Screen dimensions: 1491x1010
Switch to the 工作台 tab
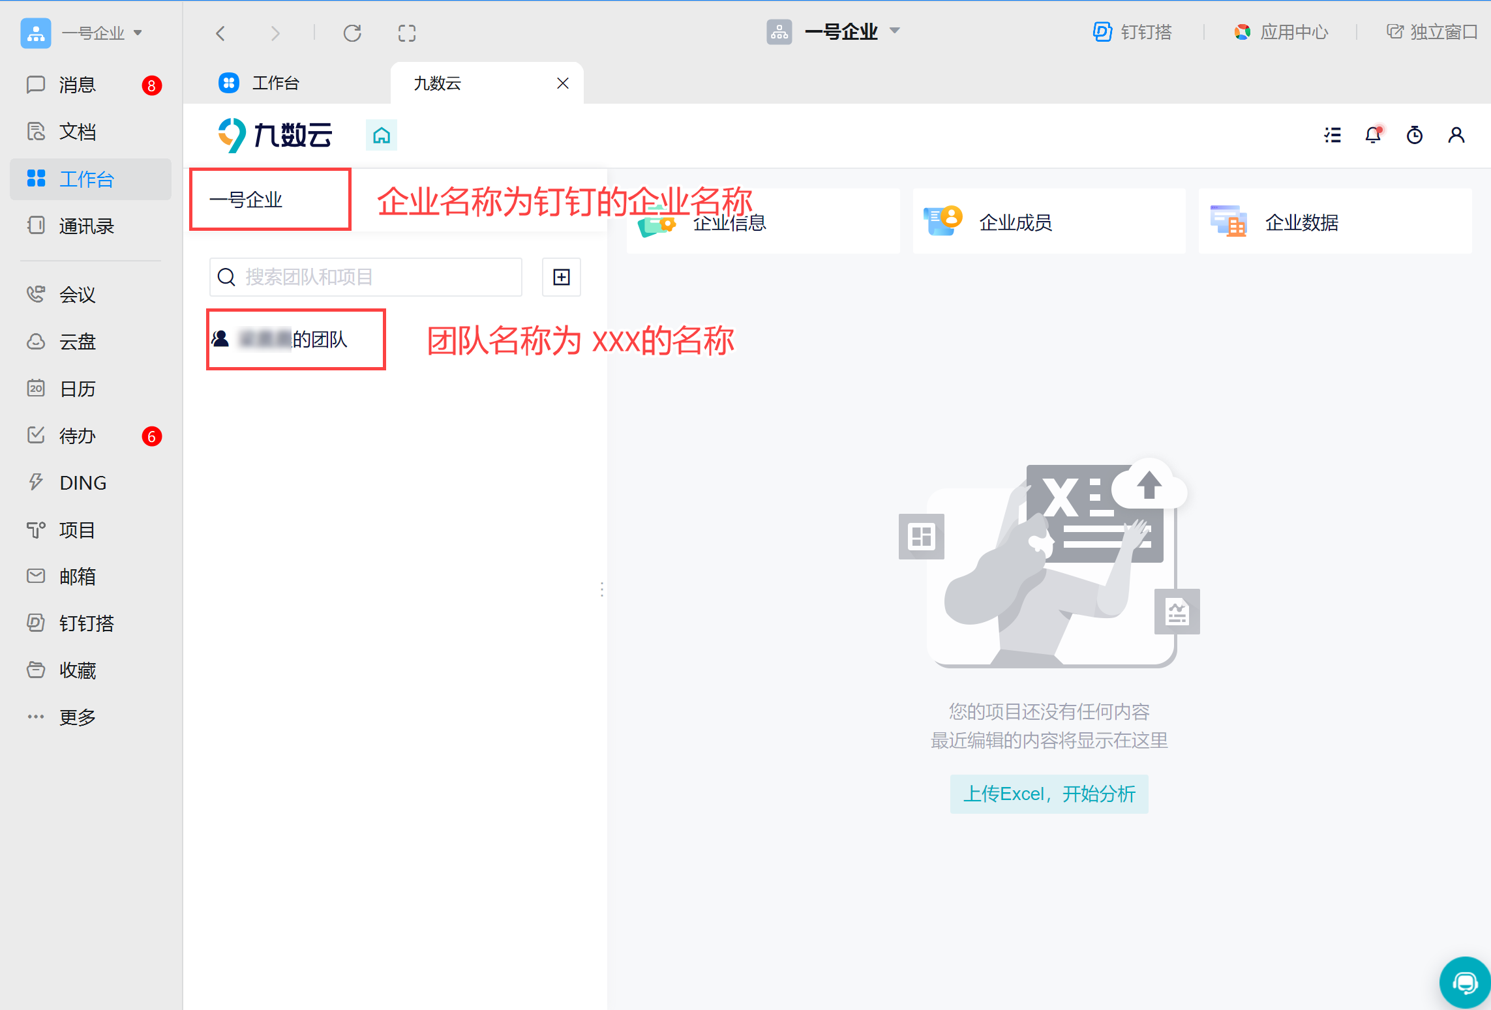[275, 83]
